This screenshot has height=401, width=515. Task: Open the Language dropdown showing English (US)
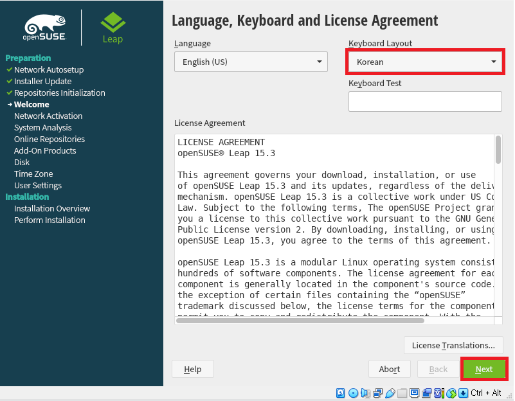pyautogui.click(x=251, y=62)
